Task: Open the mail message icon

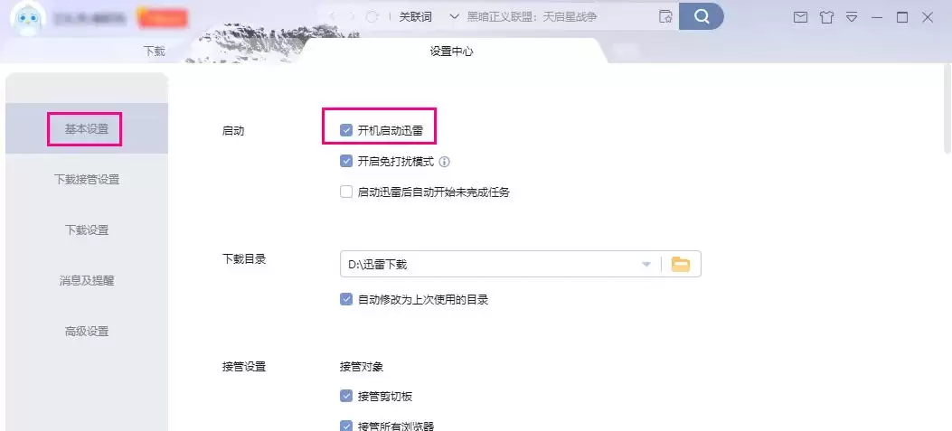Action: 800,17
